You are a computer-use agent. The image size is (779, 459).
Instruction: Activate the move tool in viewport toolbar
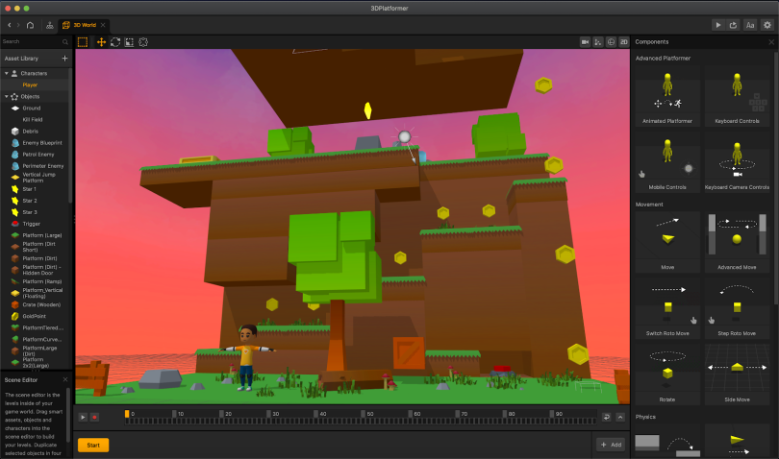point(101,42)
